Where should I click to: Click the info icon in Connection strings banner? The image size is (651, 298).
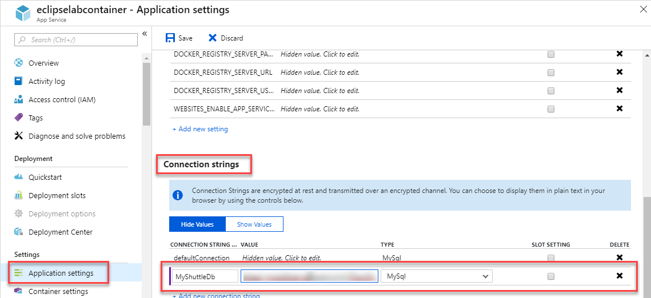point(178,195)
